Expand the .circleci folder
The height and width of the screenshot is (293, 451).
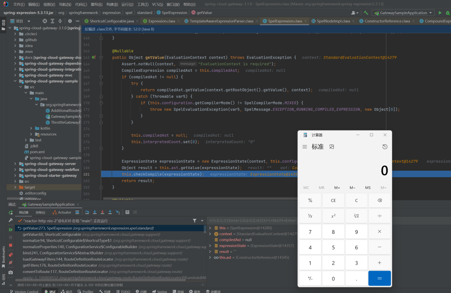click(15, 34)
